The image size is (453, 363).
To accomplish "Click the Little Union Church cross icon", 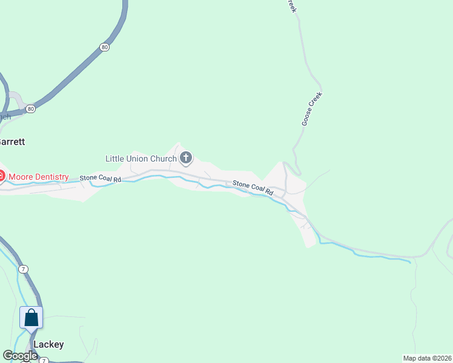I will click(186, 158).
